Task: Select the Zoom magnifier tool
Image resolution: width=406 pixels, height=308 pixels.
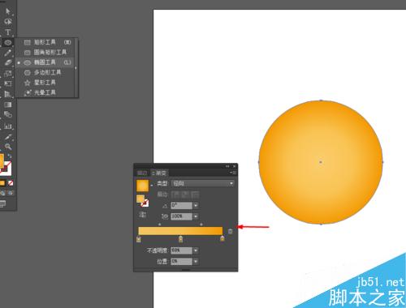Action: pos(8,147)
